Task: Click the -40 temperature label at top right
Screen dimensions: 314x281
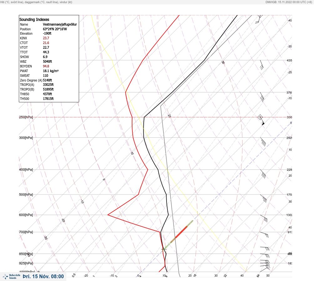Action: point(290,20)
